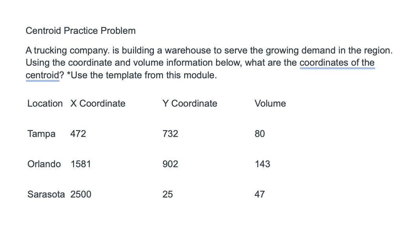Select the 'Tampa' location cell
Viewport: 418px width, 240px height.
41,134
